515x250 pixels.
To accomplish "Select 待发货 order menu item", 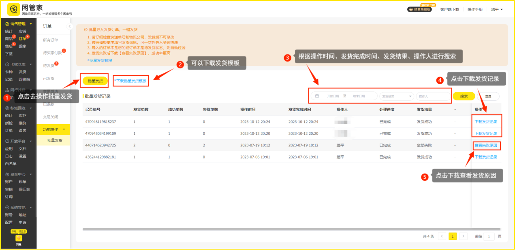I will (x=49, y=66).
